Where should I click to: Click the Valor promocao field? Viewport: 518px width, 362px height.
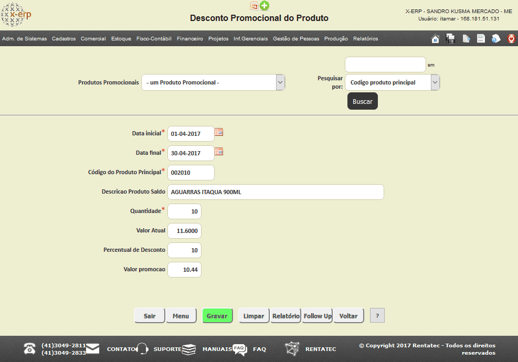click(x=184, y=270)
